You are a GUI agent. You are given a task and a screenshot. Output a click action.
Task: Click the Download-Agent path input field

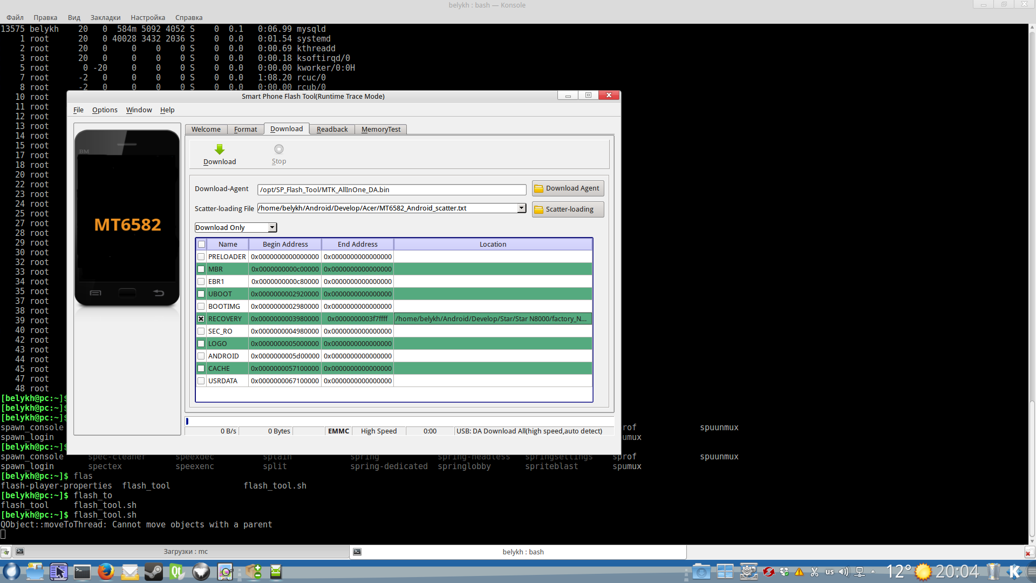point(392,190)
